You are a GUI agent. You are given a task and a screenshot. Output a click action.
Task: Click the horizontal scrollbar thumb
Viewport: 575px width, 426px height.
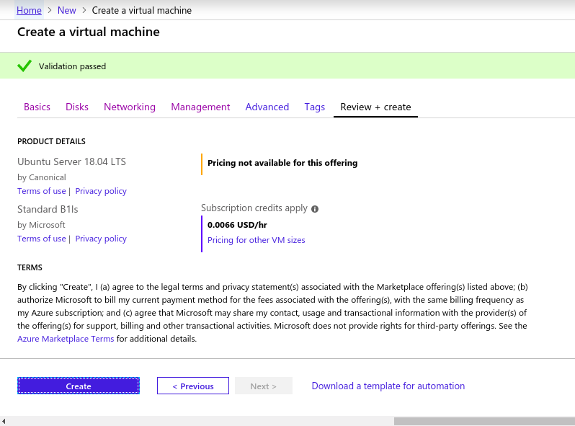[x=484, y=421]
